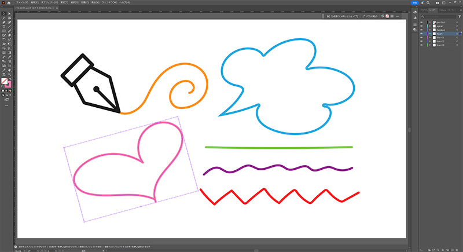Select the Selection tool (black arrow)
This screenshot has height=252, width=463.
coord(3,13)
